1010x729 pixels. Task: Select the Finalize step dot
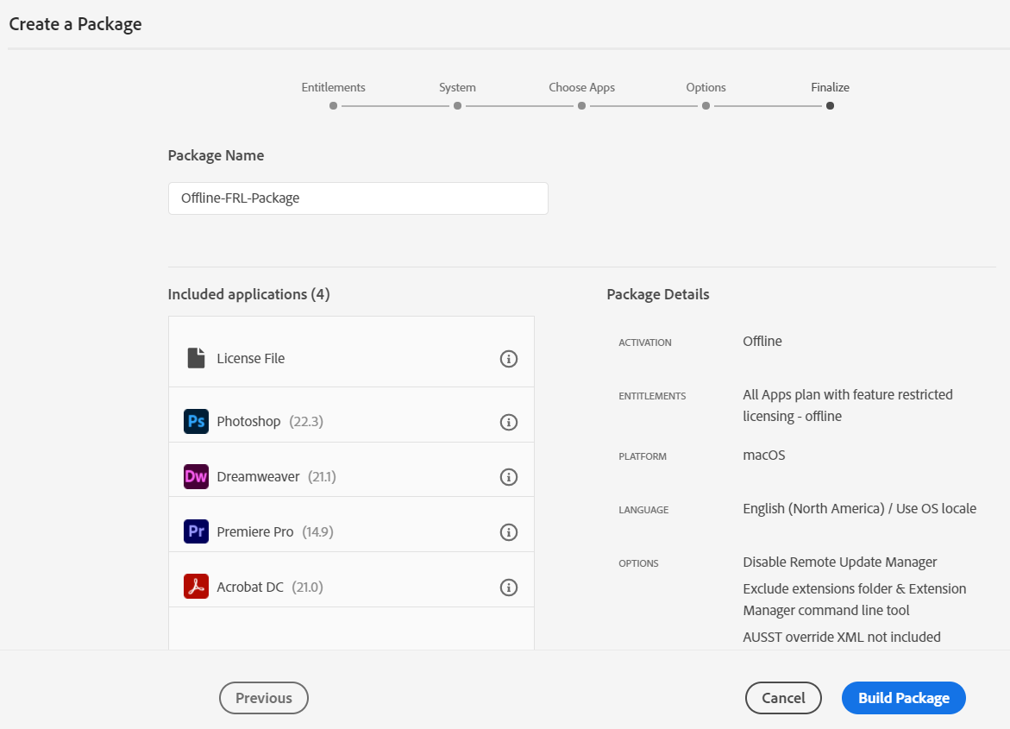(x=830, y=105)
